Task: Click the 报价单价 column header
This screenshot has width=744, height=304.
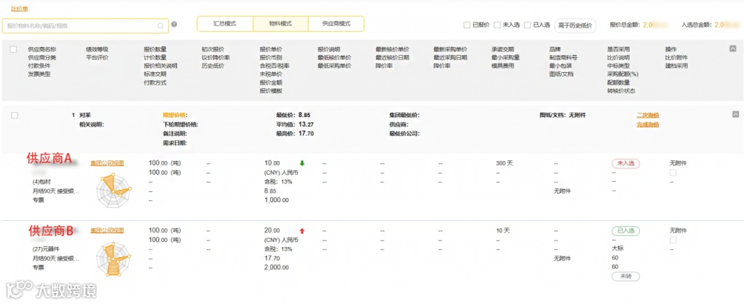Action: point(271,50)
